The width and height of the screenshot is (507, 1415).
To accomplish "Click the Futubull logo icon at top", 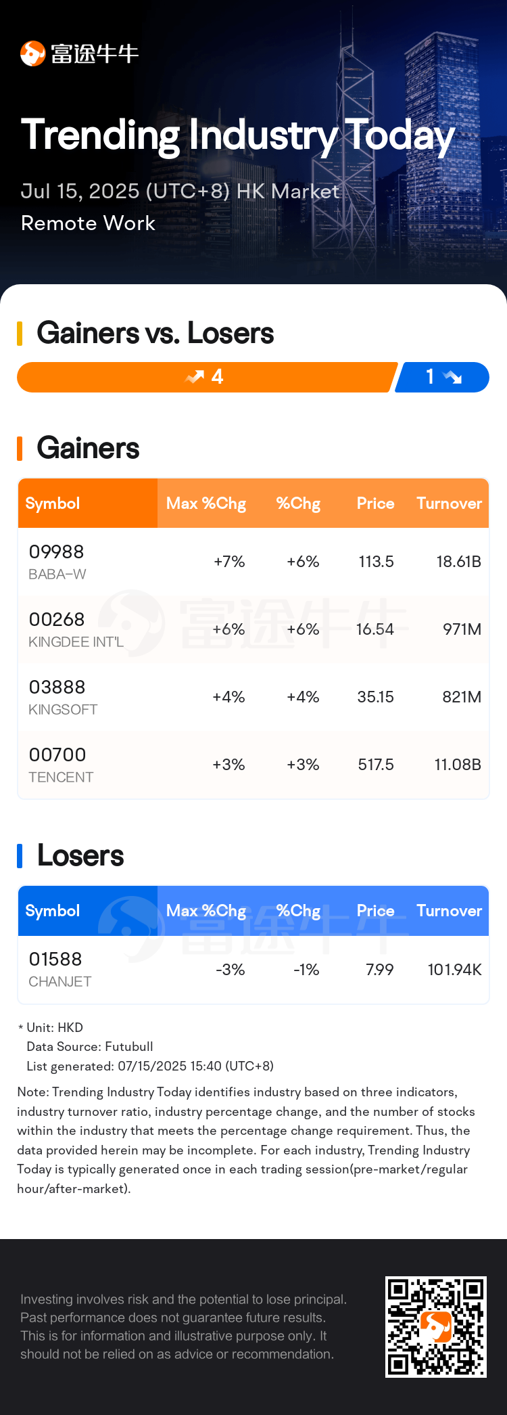I will 32,53.
